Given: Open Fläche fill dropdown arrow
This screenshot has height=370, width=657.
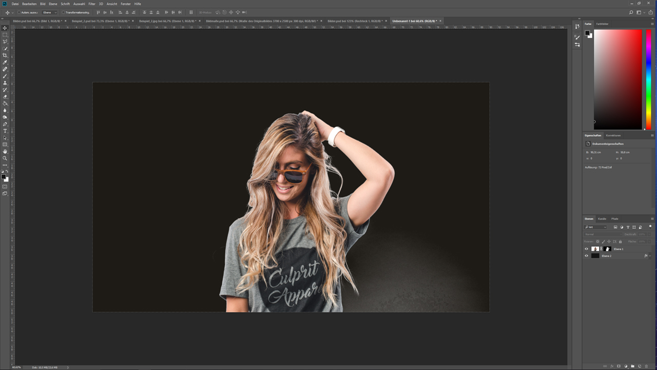Looking at the screenshot, I should [649, 242].
